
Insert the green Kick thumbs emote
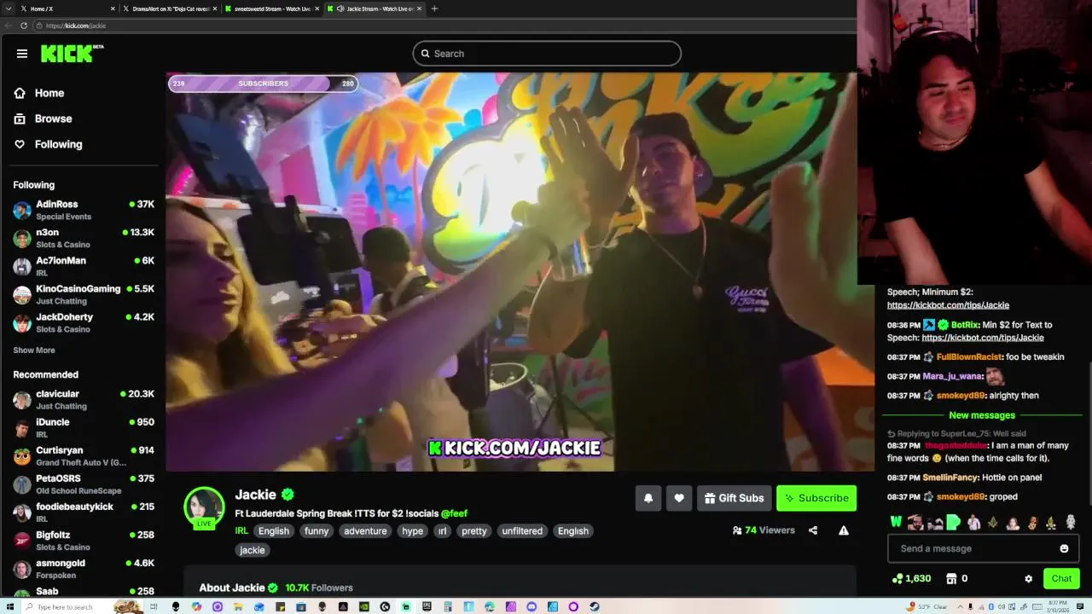pos(953,522)
